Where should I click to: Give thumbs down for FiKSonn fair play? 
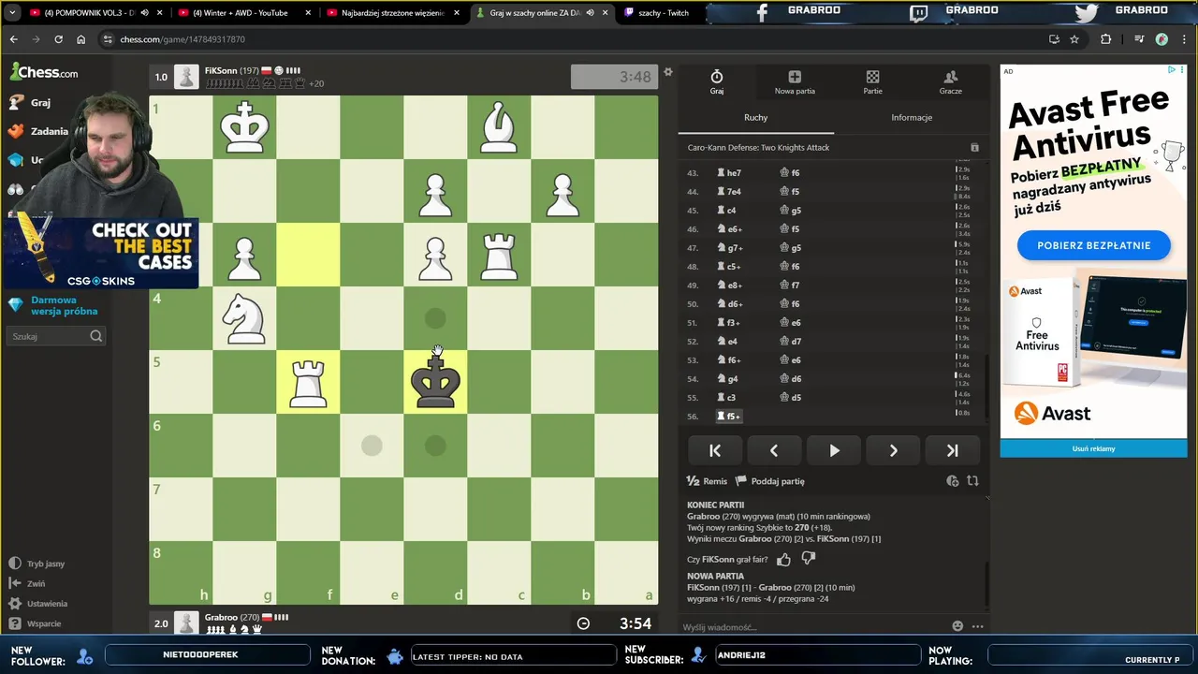point(809,559)
